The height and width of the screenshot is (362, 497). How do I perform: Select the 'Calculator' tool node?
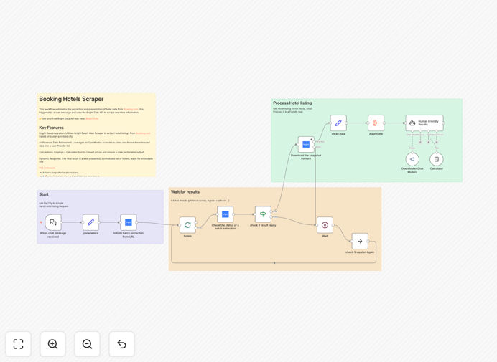(437, 159)
